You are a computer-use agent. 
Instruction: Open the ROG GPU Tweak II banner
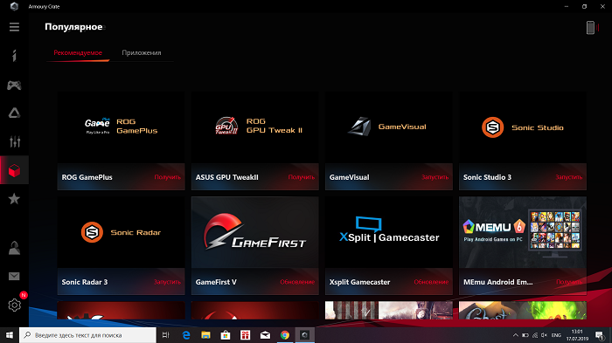tap(255, 127)
